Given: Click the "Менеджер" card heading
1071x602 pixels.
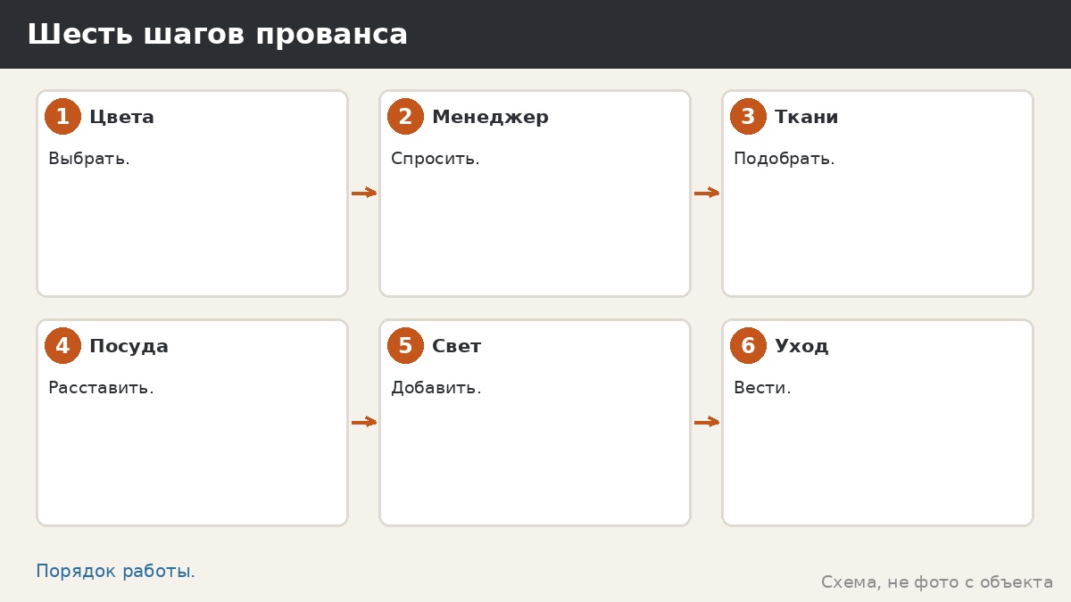Looking at the screenshot, I should click(x=490, y=117).
